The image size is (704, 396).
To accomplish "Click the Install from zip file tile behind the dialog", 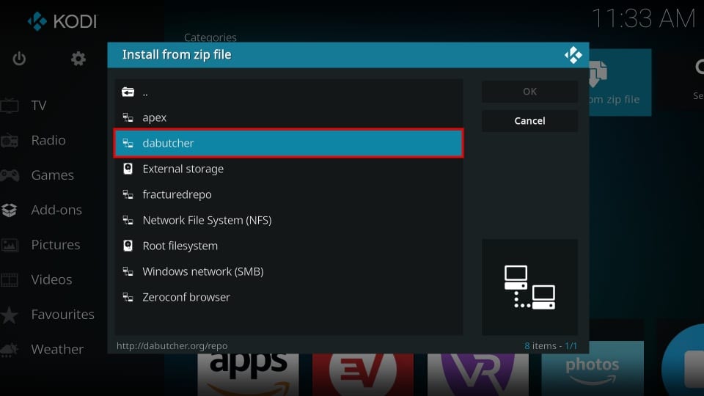I will [x=620, y=83].
